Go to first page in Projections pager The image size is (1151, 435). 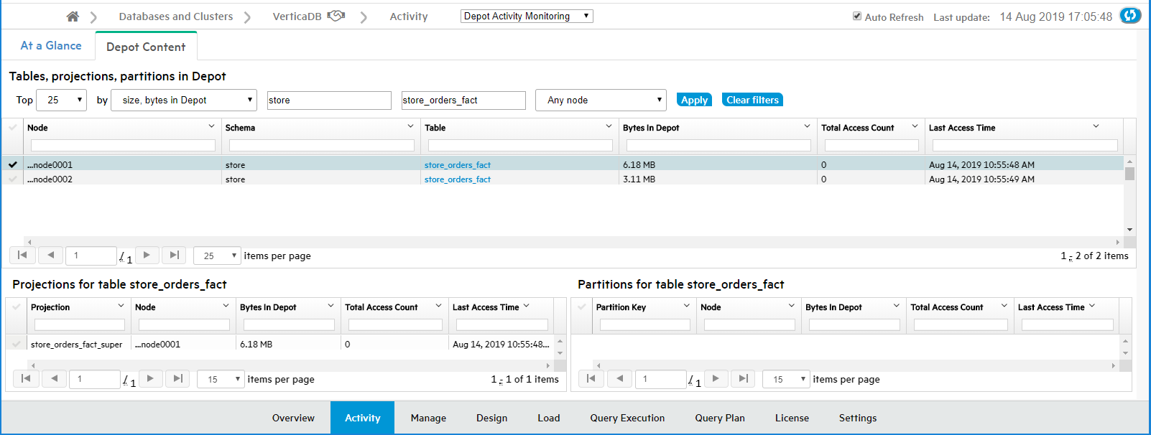click(26, 378)
